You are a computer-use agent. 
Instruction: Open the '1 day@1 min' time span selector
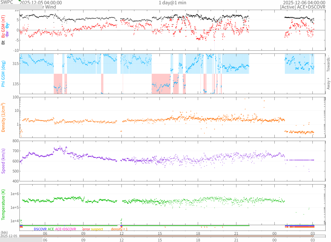click(x=172, y=3)
